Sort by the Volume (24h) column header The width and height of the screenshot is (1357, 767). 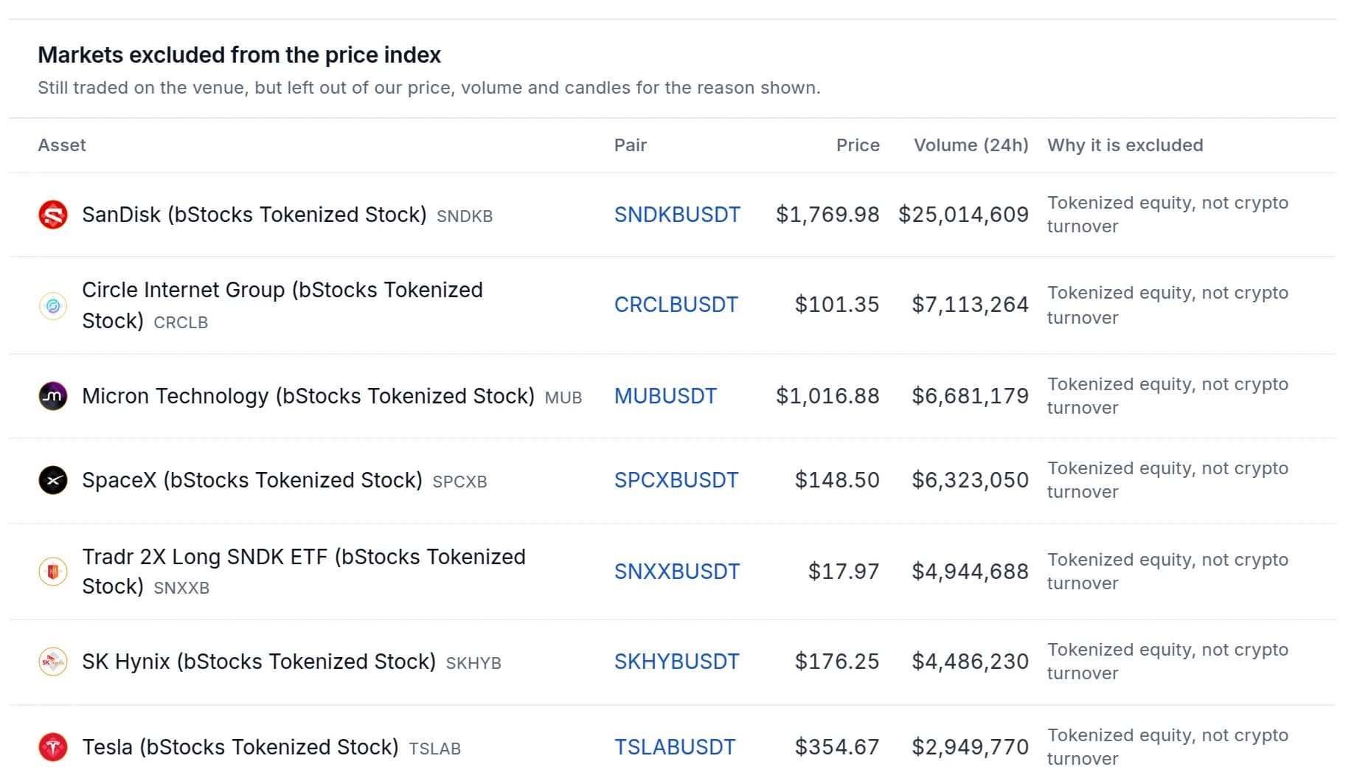(x=971, y=145)
